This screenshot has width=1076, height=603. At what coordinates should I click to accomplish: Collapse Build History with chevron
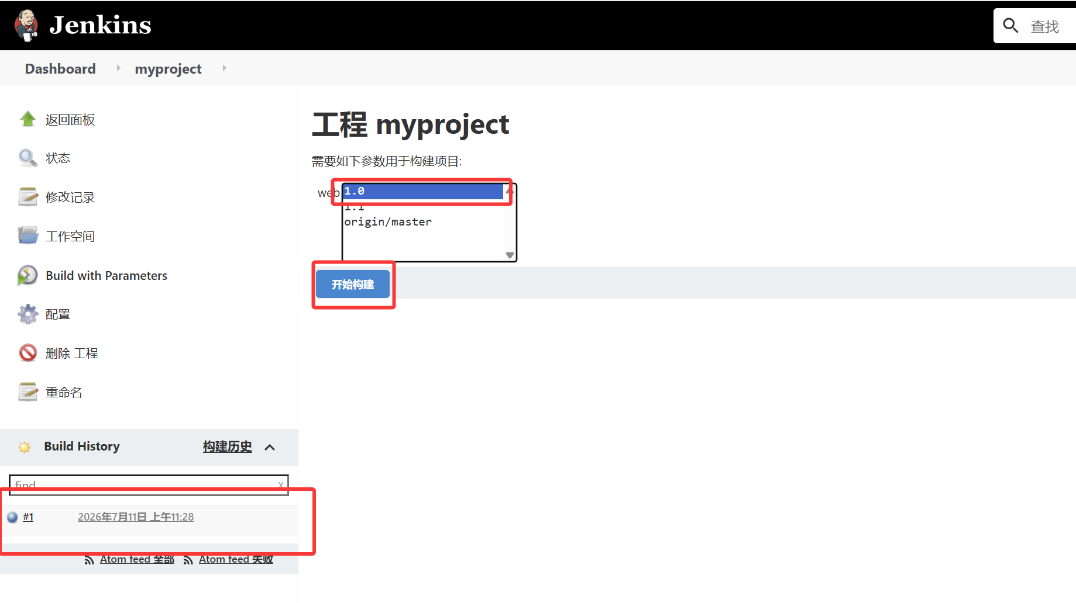tap(270, 448)
